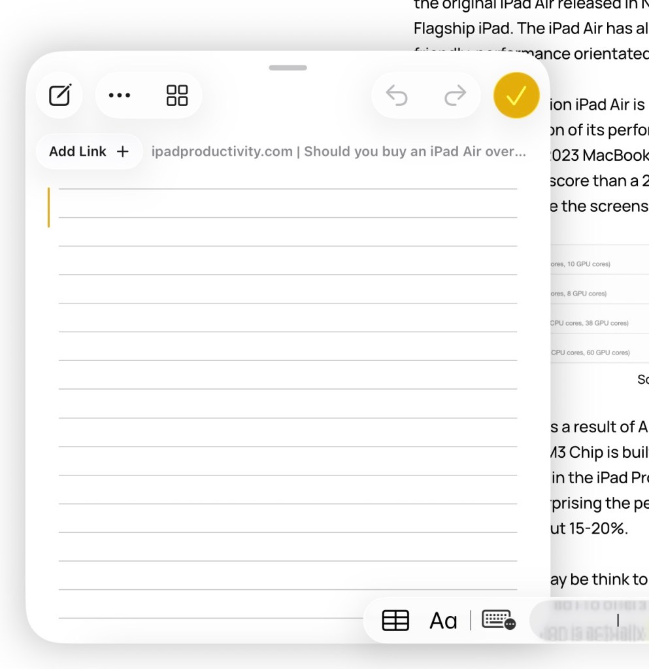Click the "60 GPU cores" row in the table
The height and width of the screenshot is (669, 649).
pos(590,352)
